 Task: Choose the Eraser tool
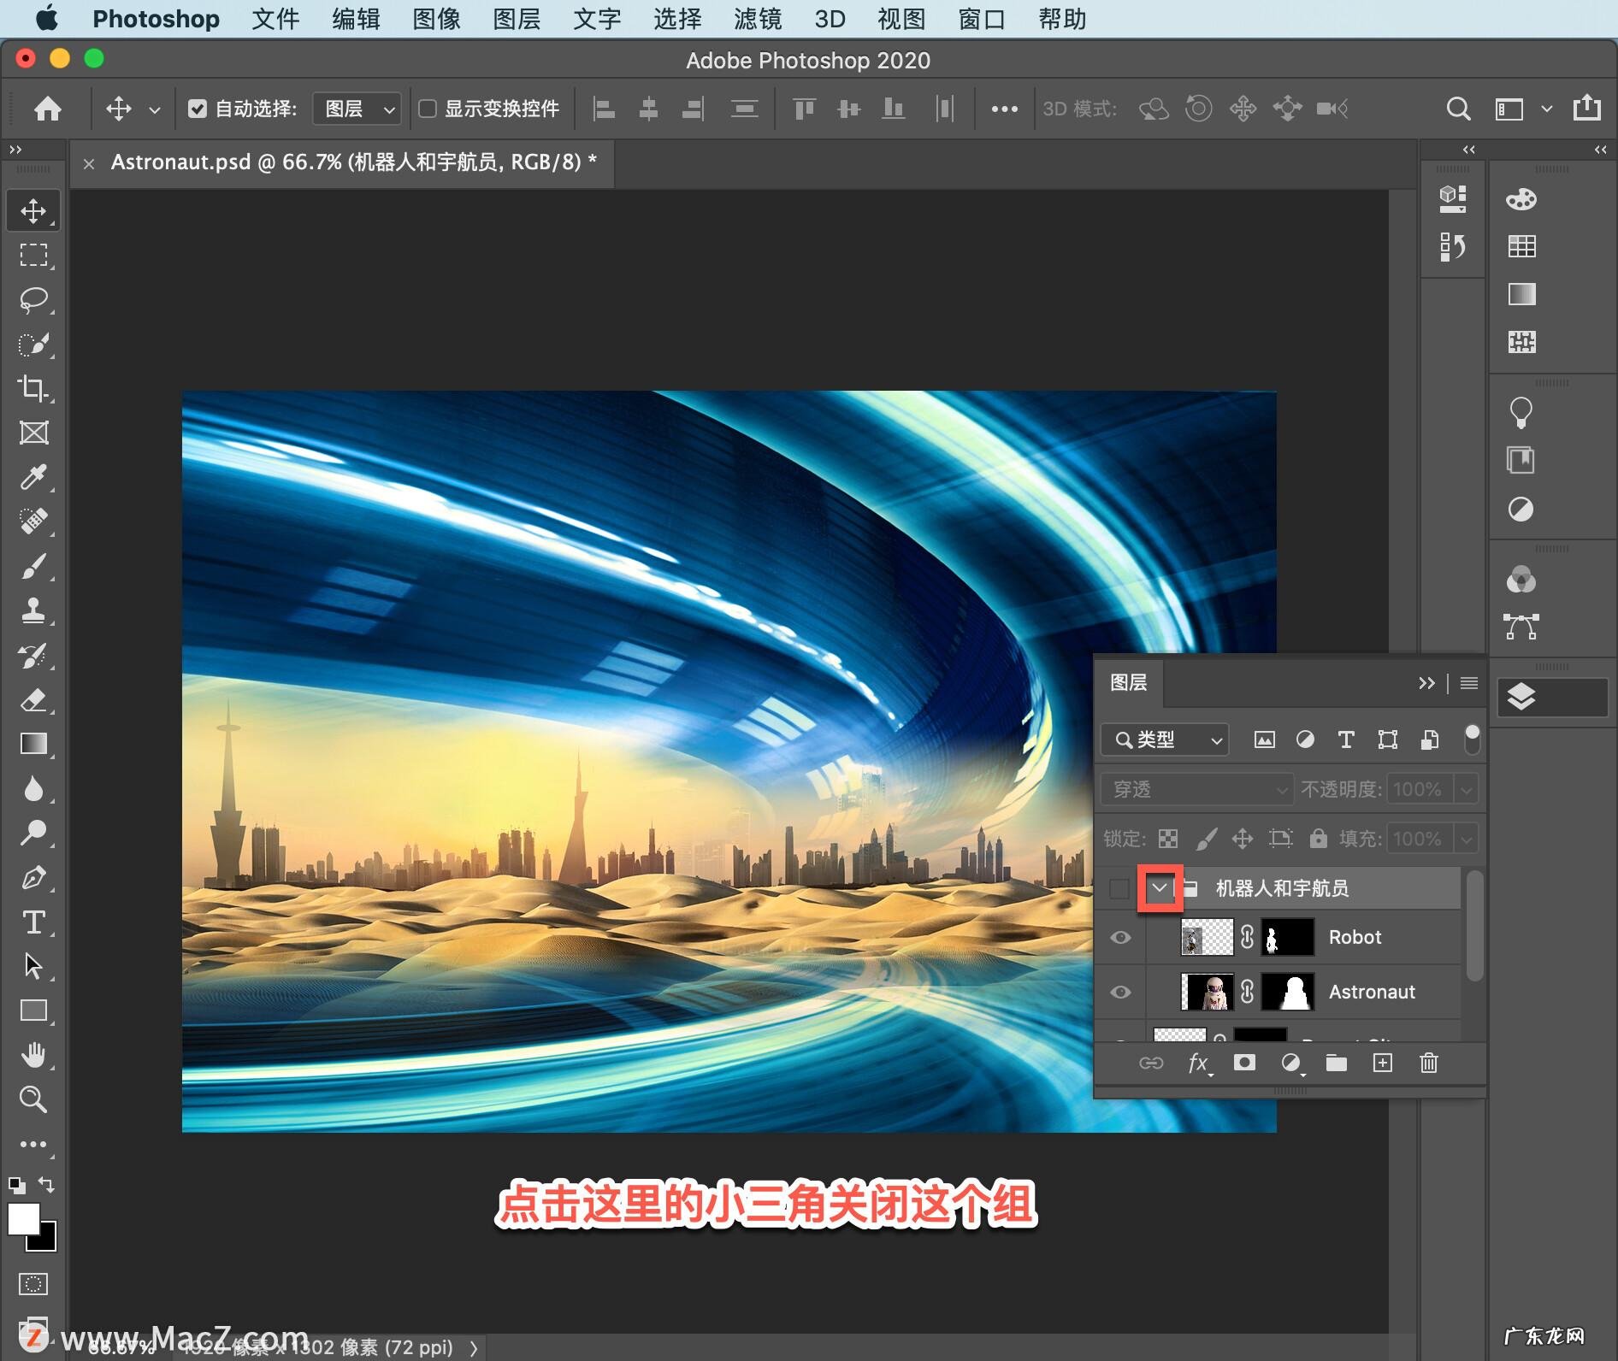(x=33, y=700)
